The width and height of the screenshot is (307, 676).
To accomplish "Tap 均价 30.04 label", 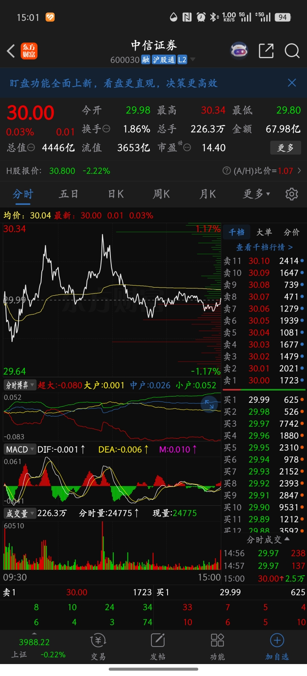I will pos(27,216).
